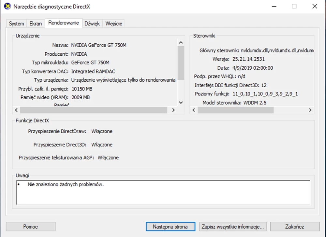The image size is (326, 237).
Task: Click the Urządzenie panel's up scroll arrow
Action: (x=181, y=42)
